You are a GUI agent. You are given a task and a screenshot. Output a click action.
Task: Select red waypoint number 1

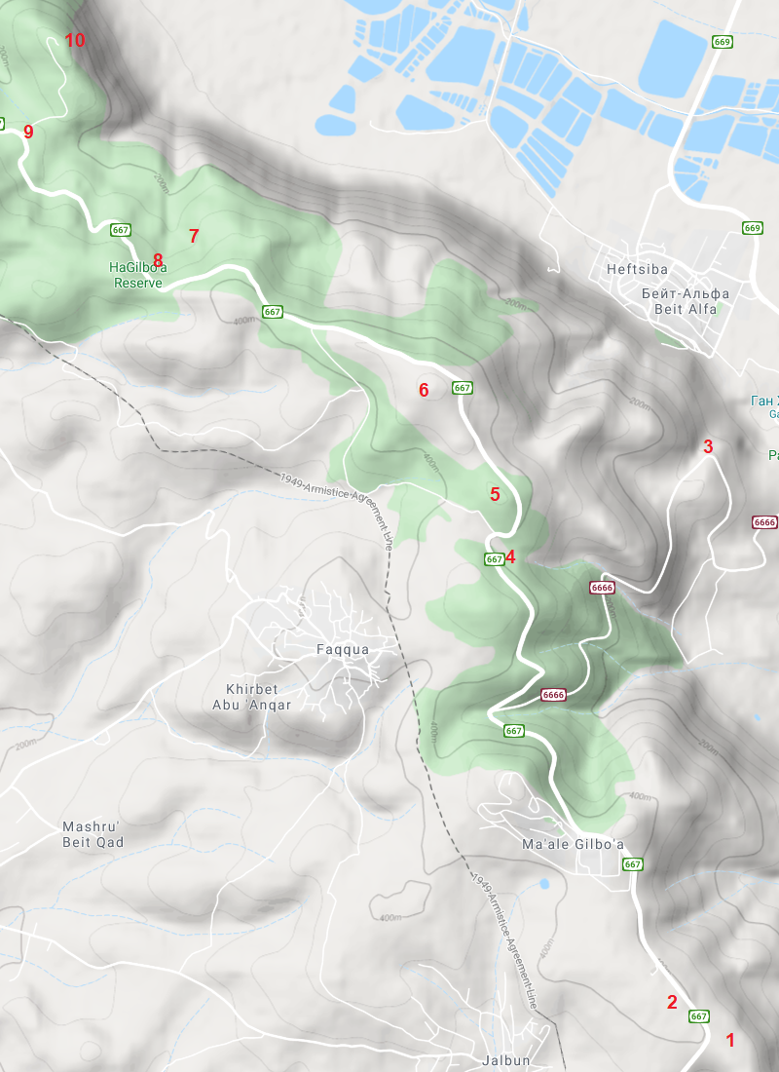click(729, 1040)
